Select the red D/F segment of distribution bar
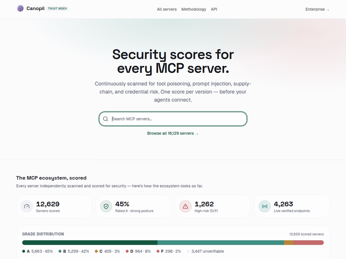The height and width of the screenshot is (259, 346). point(309,243)
